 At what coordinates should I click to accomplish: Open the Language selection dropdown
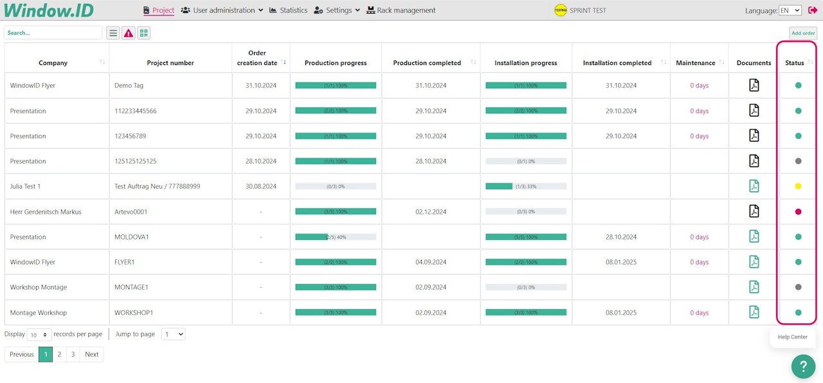[790, 10]
